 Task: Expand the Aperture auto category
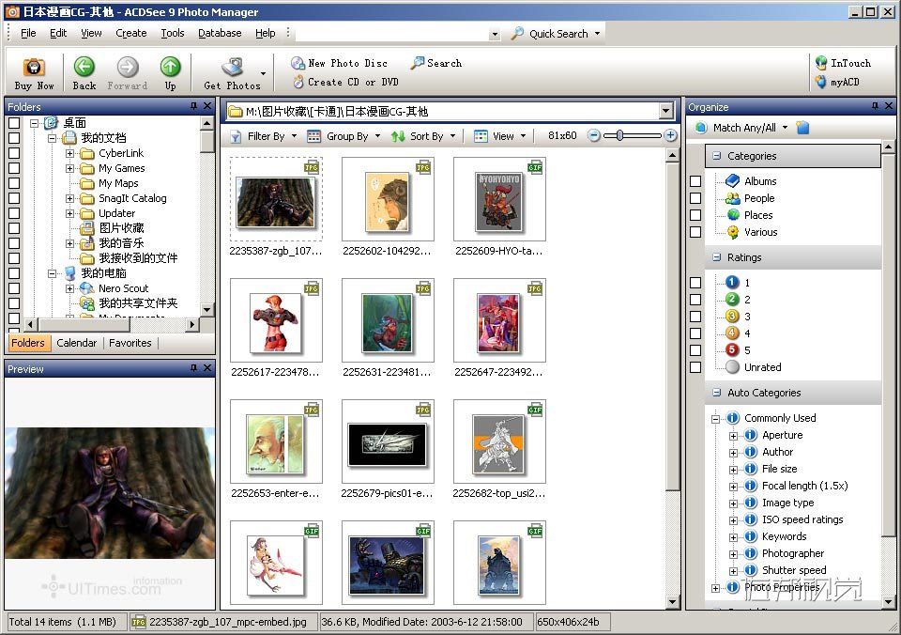[x=734, y=436]
